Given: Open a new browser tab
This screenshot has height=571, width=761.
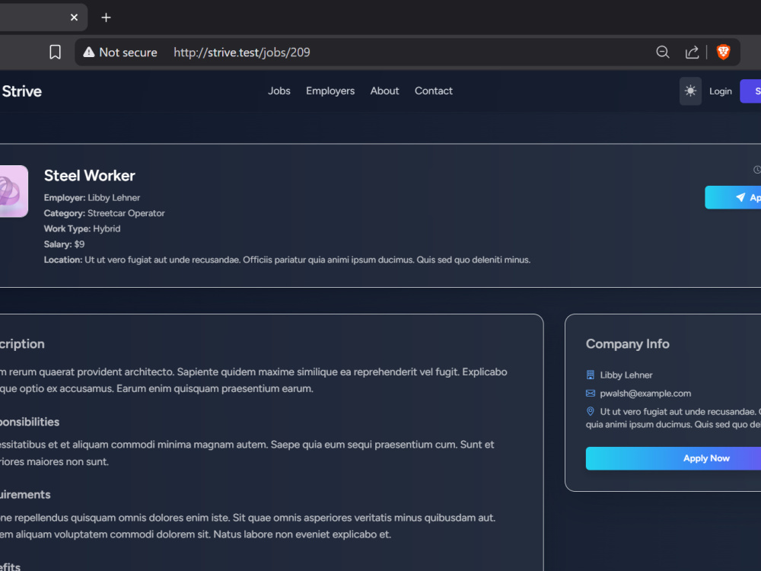Looking at the screenshot, I should [106, 18].
